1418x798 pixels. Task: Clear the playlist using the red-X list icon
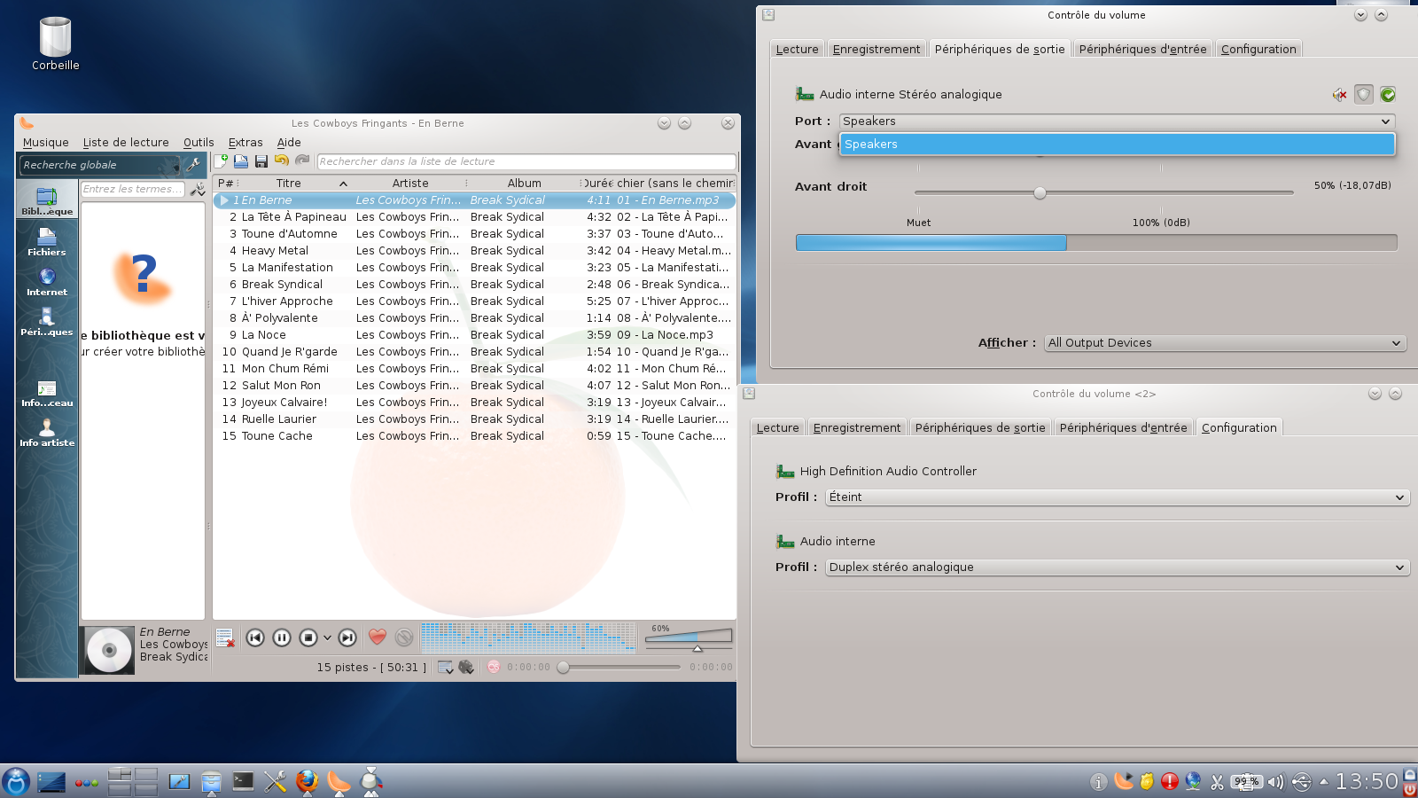pos(225,638)
